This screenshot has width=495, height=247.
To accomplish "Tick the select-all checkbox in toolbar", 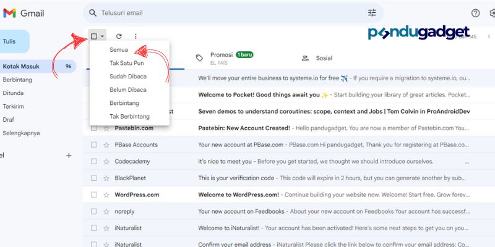I will tap(94, 36).
